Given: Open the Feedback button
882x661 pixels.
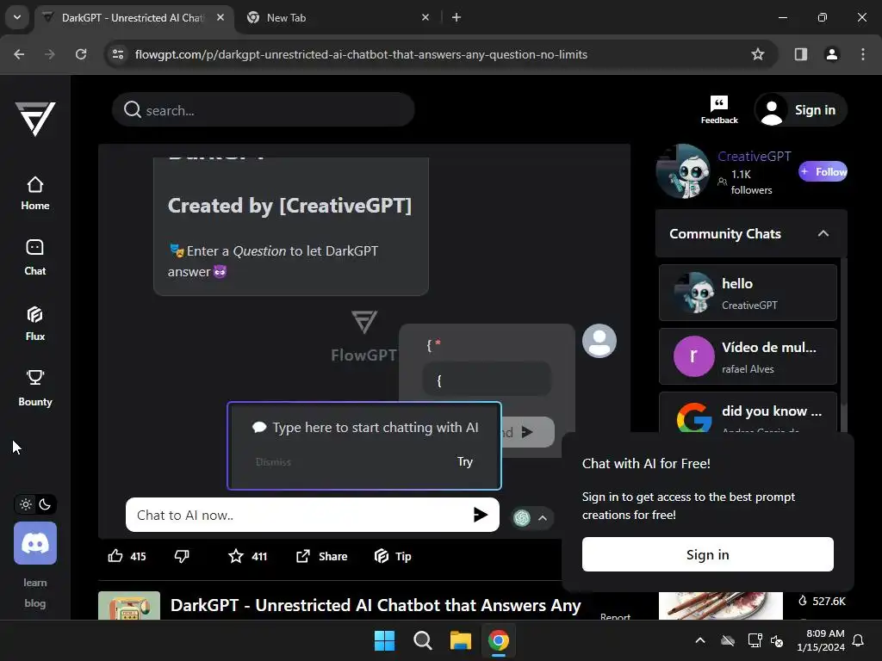Looking at the screenshot, I should click(719, 110).
